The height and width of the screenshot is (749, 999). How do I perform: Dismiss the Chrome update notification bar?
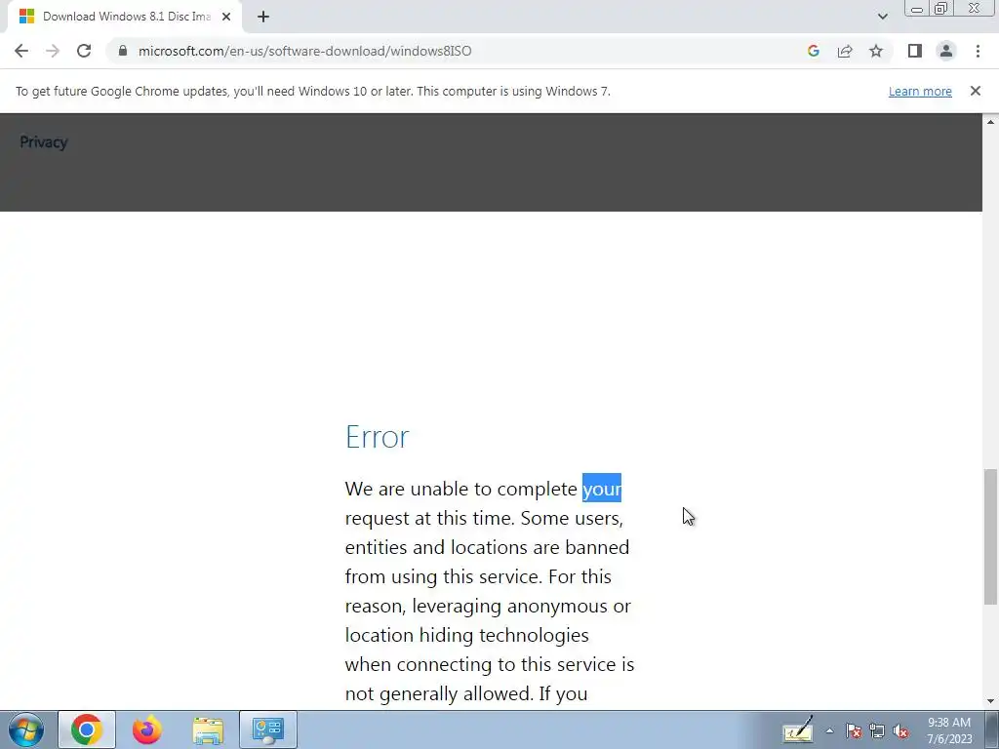(x=975, y=91)
